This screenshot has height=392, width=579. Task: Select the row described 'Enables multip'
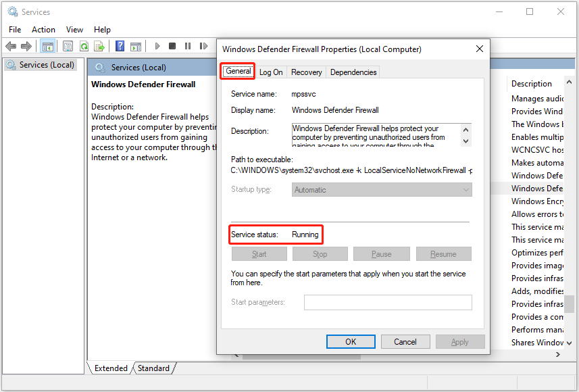[x=537, y=137]
